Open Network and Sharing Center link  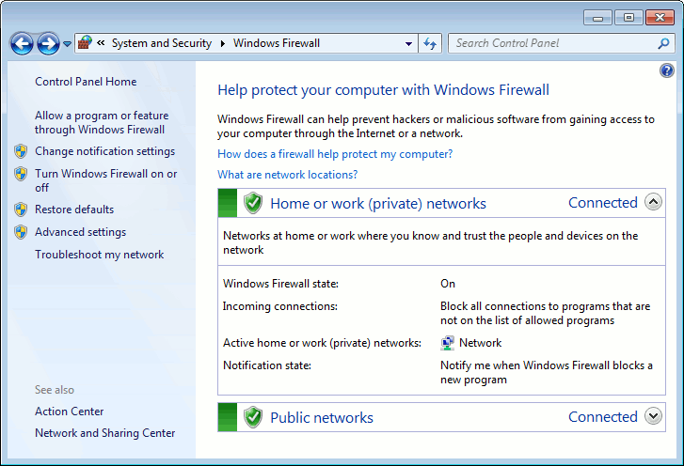pyautogui.click(x=104, y=433)
